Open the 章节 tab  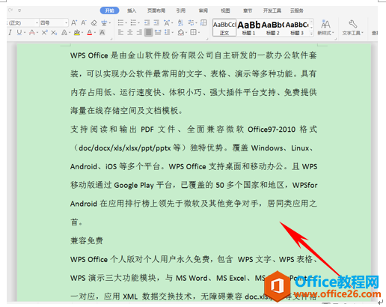248,10
